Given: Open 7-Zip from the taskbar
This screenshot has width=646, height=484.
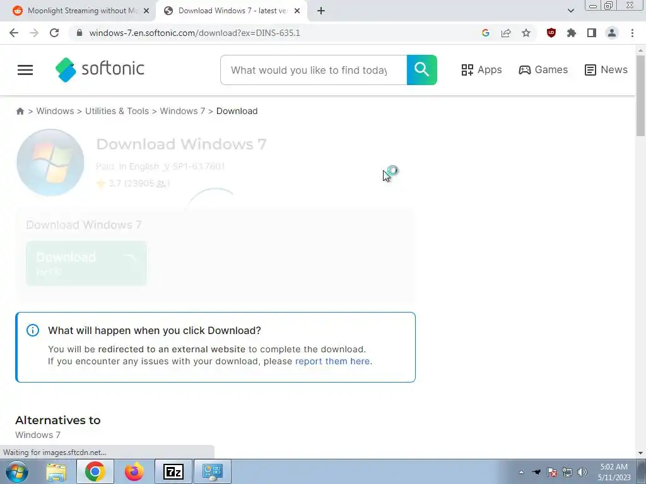Looking at the screenshot, I should coord(173,471).
